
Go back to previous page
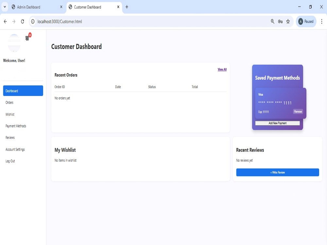[x=6, y=22]
